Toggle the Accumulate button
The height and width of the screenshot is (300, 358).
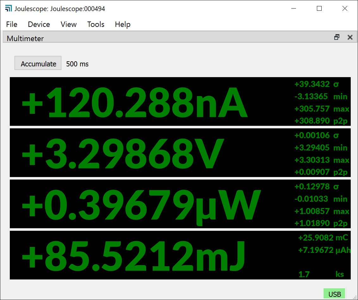tap(38, 63)
